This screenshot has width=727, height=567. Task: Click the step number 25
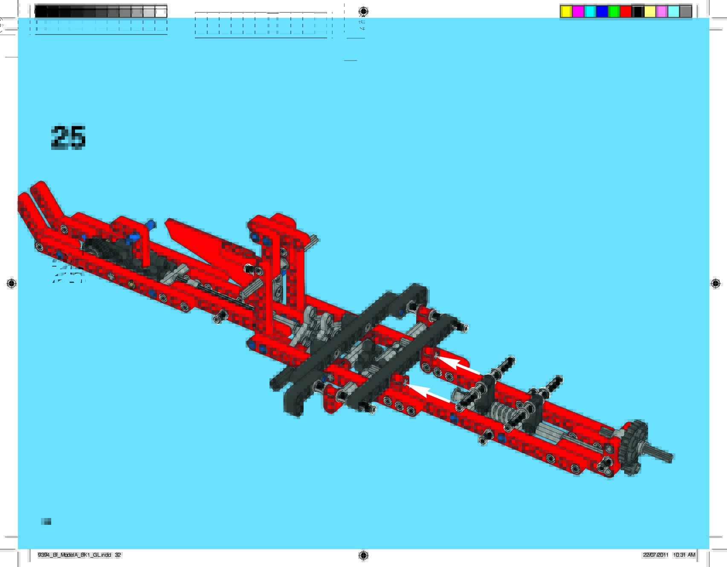[x=68, y=137]
